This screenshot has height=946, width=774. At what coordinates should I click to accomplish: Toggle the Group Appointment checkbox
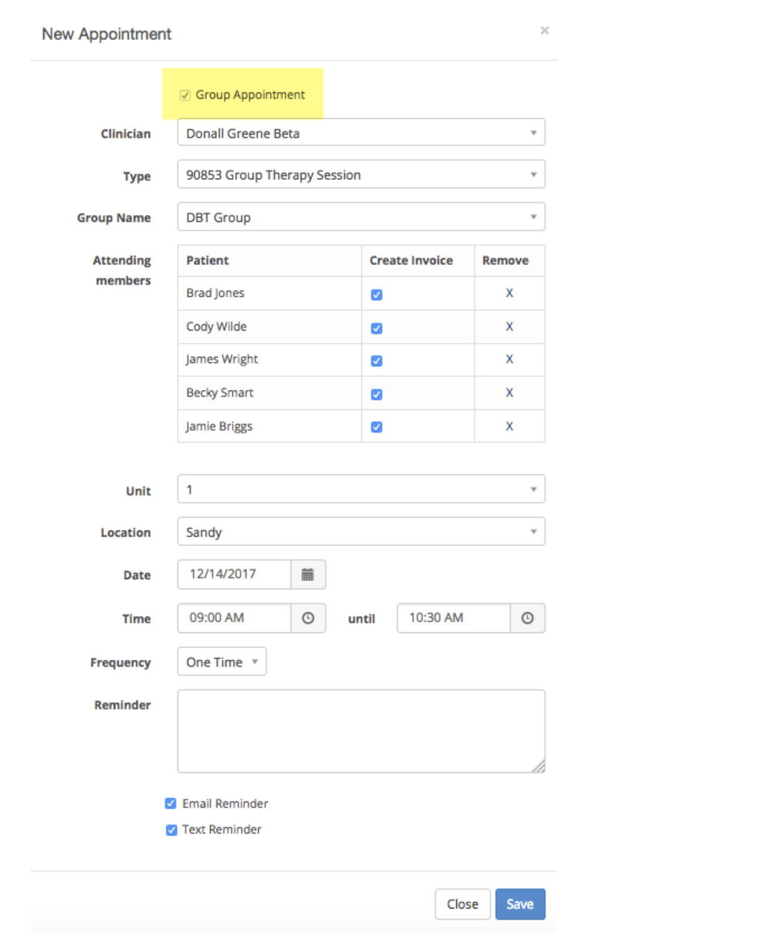[185, 95]
